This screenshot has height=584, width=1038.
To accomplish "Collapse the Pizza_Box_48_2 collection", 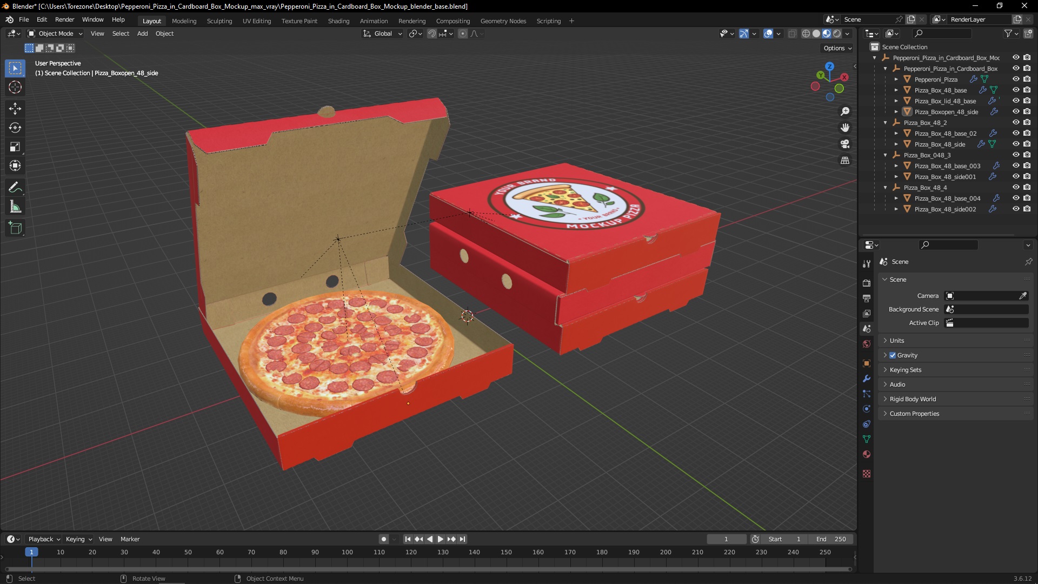I will [886, 123].
